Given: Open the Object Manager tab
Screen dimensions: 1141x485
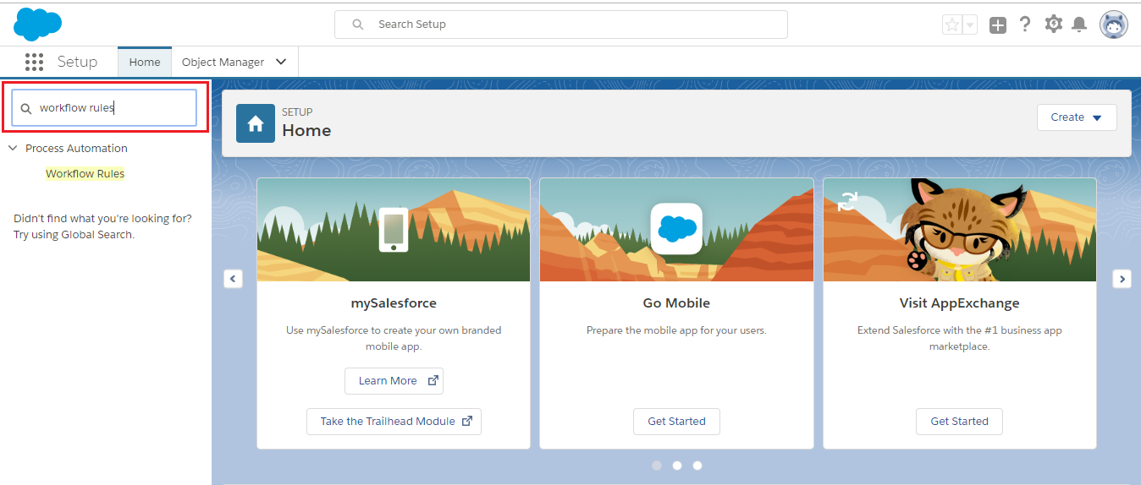Looking at the screenshot, I should 223,62.
